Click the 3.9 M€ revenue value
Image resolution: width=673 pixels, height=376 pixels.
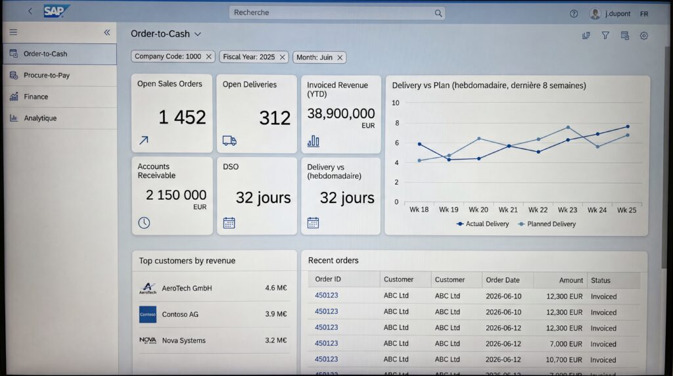(x=275, y=314)
